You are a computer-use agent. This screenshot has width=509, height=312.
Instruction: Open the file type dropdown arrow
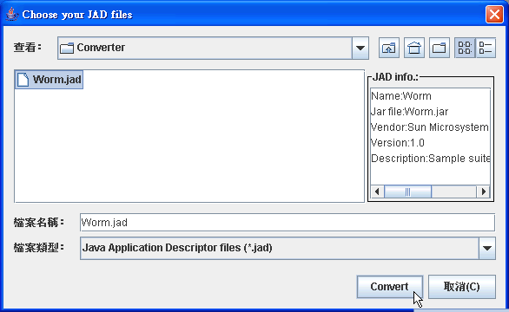[x=487, y=248]
